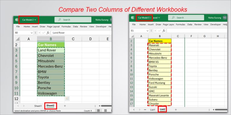This screenshot has height=115, width=231.
Task: Click Insert Function fx icon in Car Model 2
Action: pos(48,33)
